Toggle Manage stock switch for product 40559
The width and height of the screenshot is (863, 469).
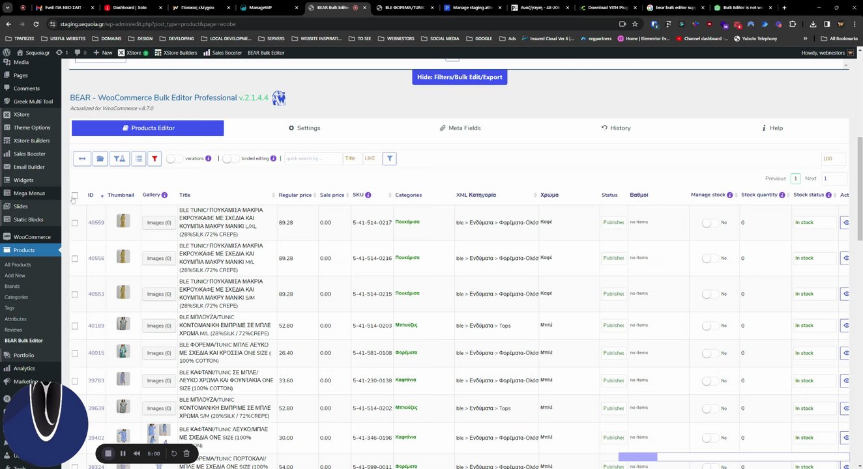(709, 223)
